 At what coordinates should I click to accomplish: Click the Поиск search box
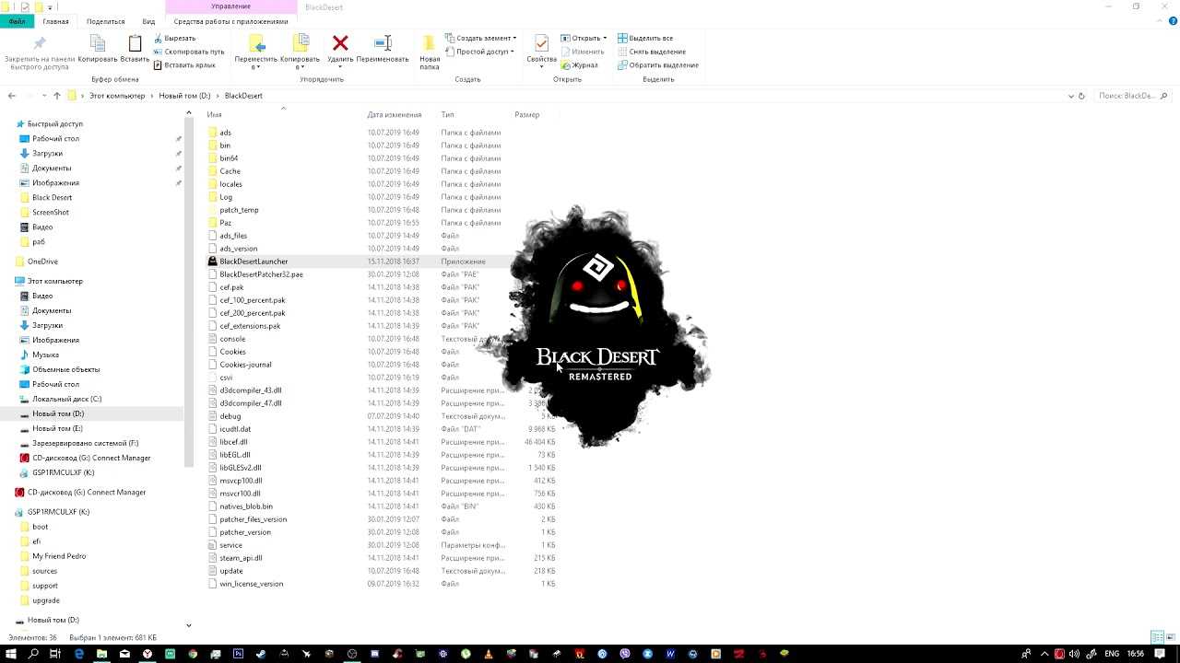click(1132, 96)
